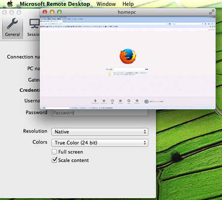Click the Firefox logo in remote session
This screenshot has height=200, width=222.
[128, 56]
